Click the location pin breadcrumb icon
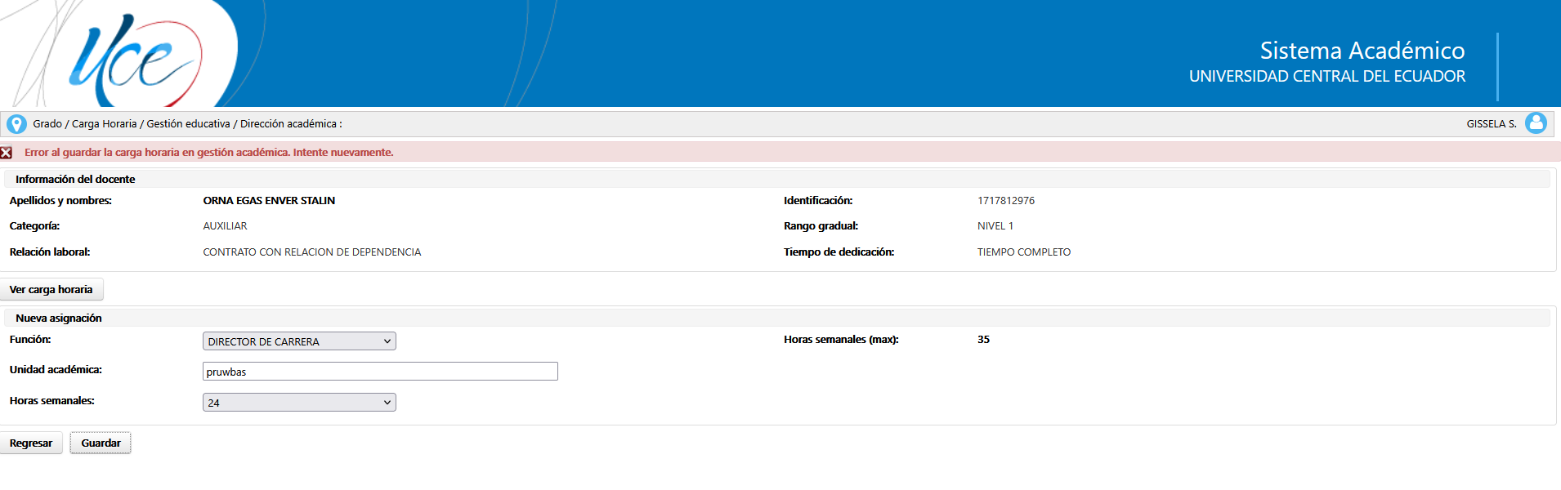This screenshot has height=490, width=1561. 16,124
